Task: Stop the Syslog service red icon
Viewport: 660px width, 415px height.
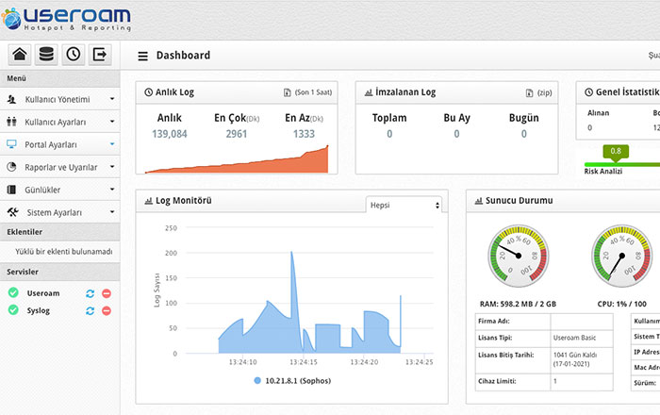Action: pyautogui.click(x=107, y=310)
